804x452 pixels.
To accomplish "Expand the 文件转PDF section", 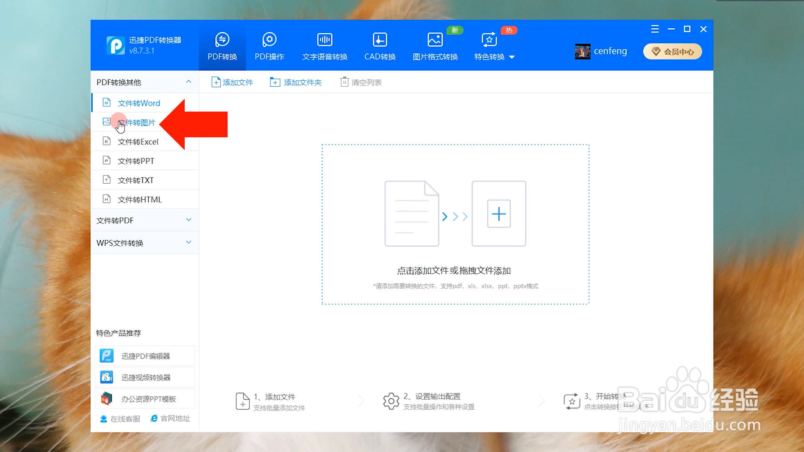I will click(x=188, y=220).
